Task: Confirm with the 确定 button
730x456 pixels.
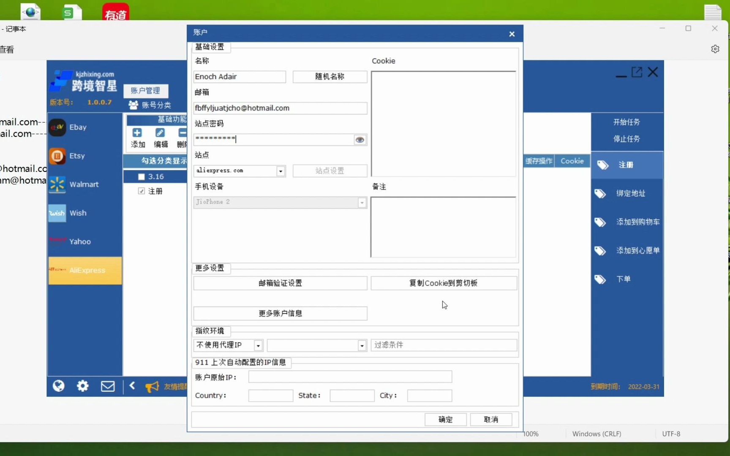Action: click(x=445, y=420)
